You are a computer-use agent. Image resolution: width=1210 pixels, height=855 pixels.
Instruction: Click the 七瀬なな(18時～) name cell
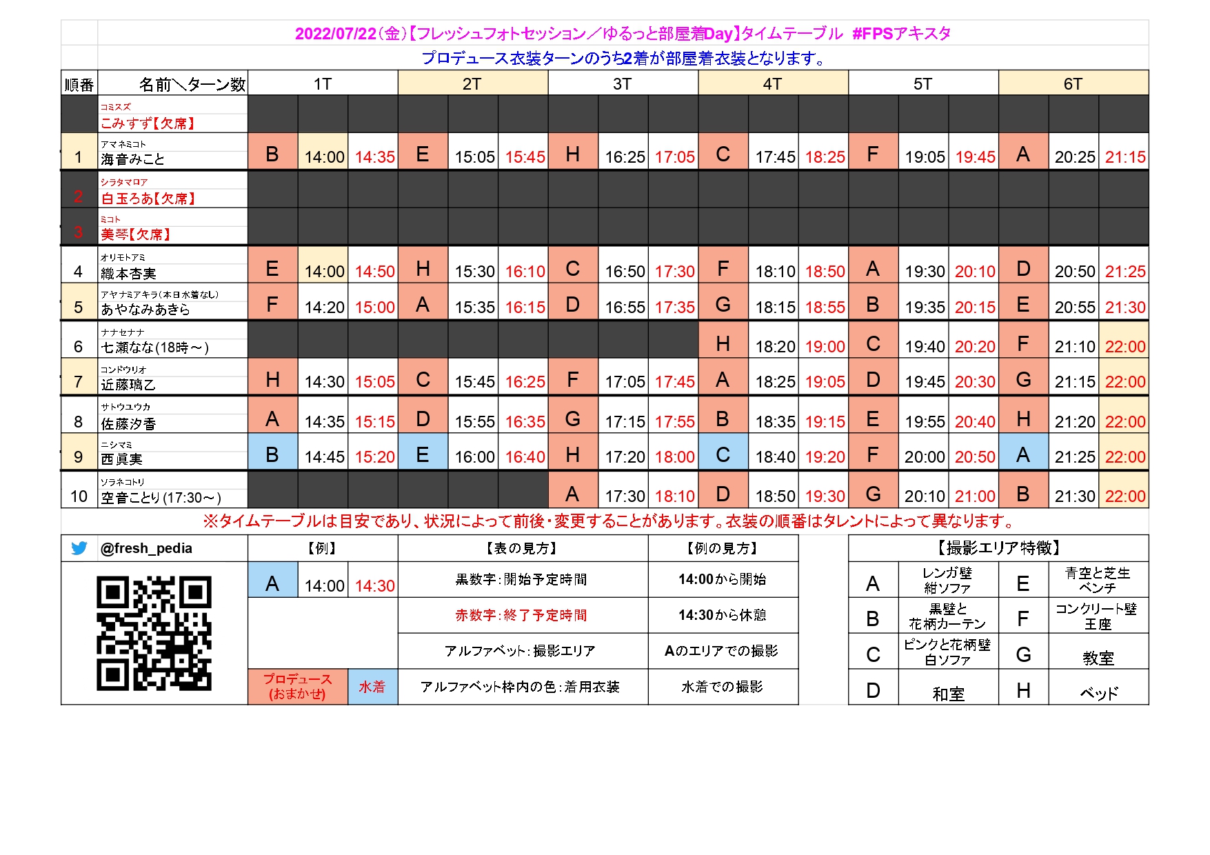[x=172, y=341]
